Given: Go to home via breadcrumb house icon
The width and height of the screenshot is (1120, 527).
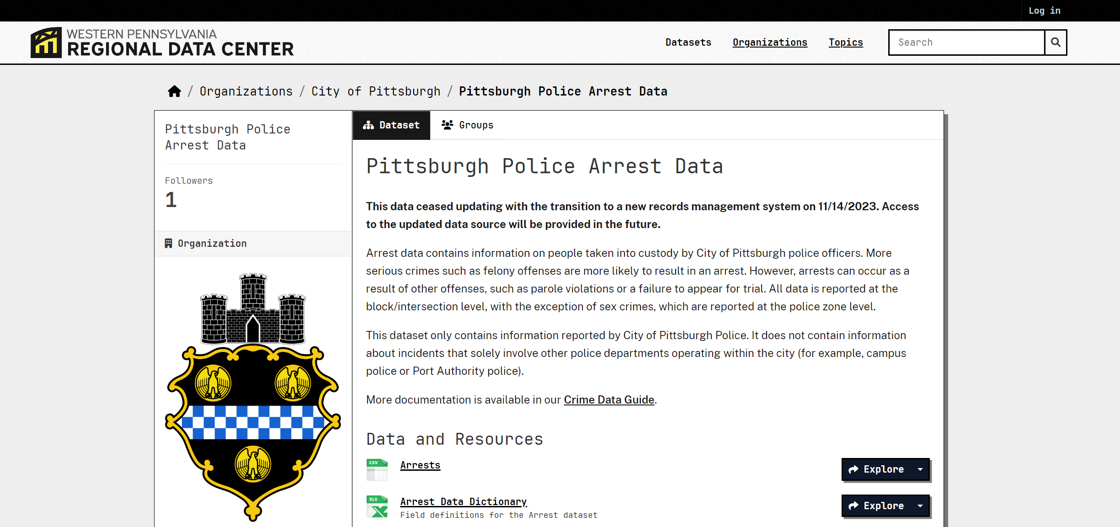Looking at the screenshot, I should [174, 91].
